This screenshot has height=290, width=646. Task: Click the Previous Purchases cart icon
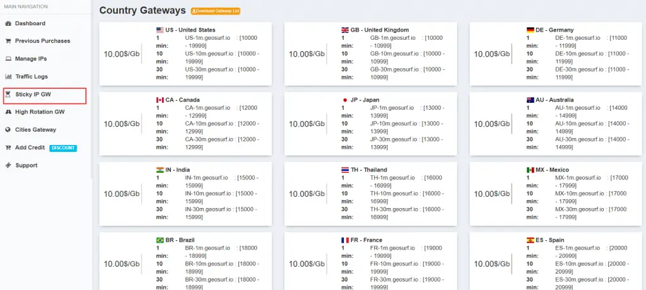(x=8, y=41)
